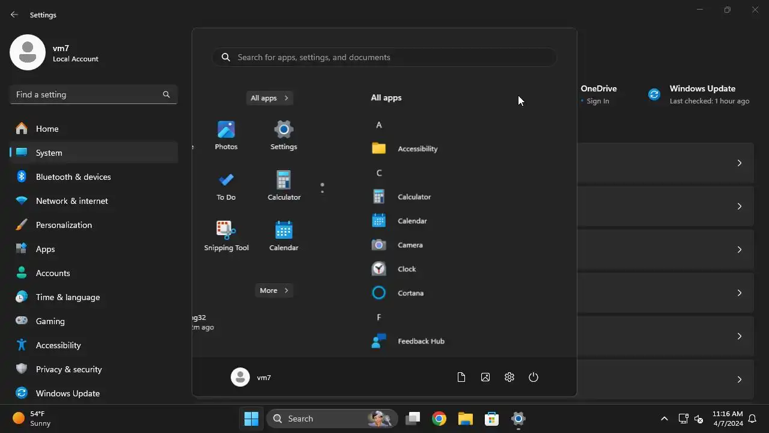Click the network and volume tray icons
Screen dimensions: 769x433
click(x=691, y=419)
